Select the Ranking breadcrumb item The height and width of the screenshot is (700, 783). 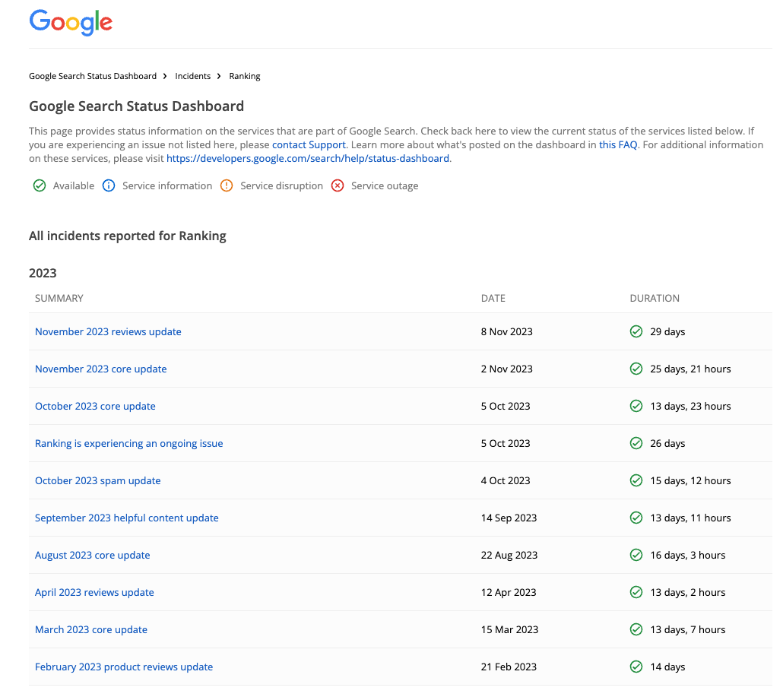[x=245, y=77]
